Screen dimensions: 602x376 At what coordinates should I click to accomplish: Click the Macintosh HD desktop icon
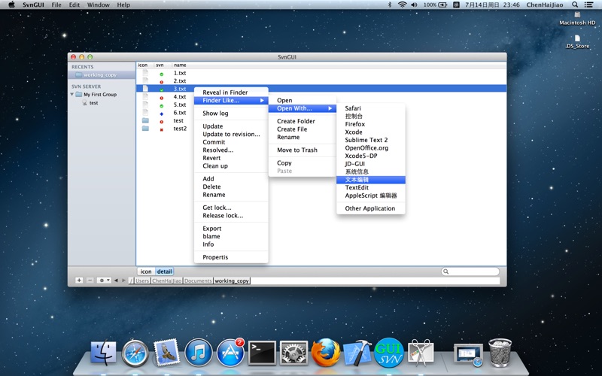(577, 18)
